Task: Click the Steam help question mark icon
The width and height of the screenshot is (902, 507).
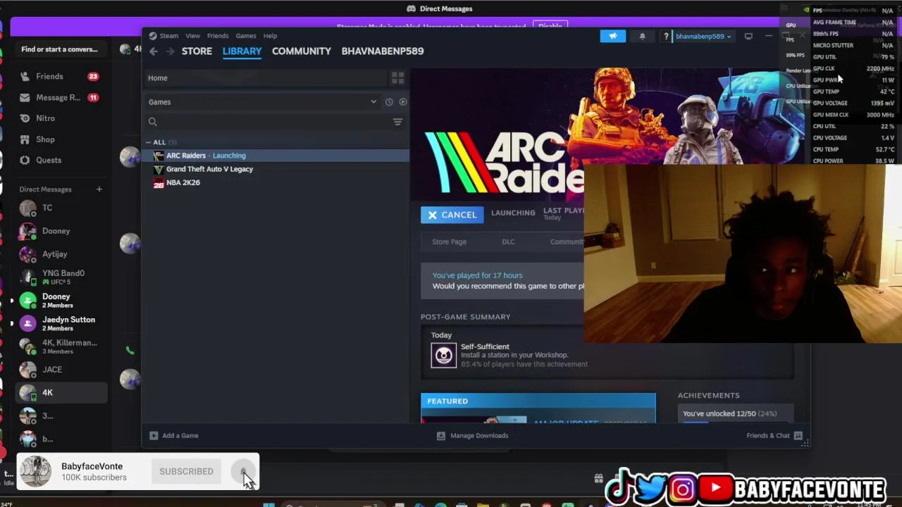Action: click(666, 36)
